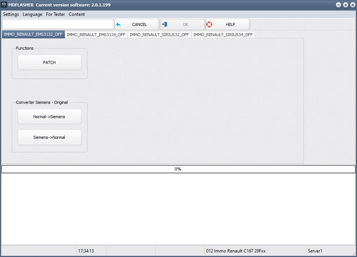Open the Content menu

tap(77, 14)
